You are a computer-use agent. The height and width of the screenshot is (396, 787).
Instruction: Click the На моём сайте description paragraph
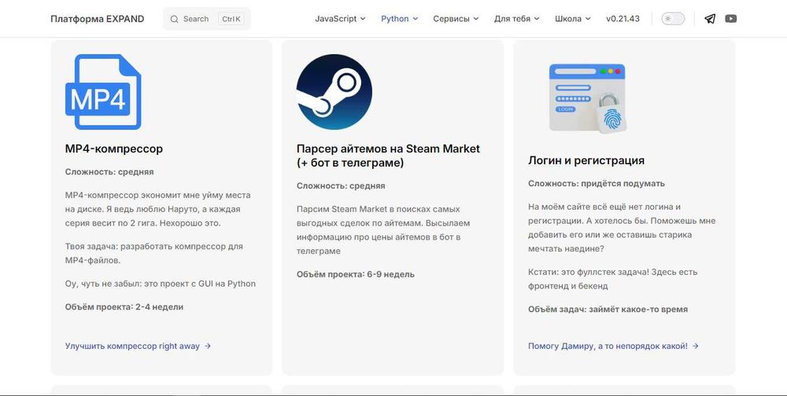pyautogui.click(x=622, y=228)
